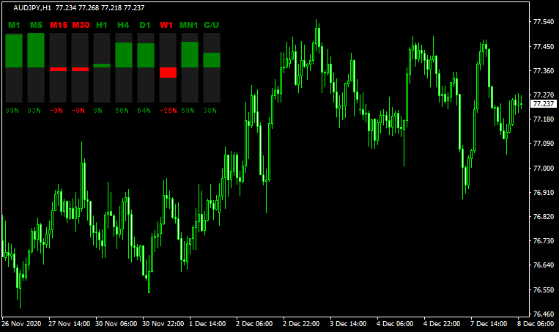
Task: Click the G/U column label
Action: (x=212, y=26)
